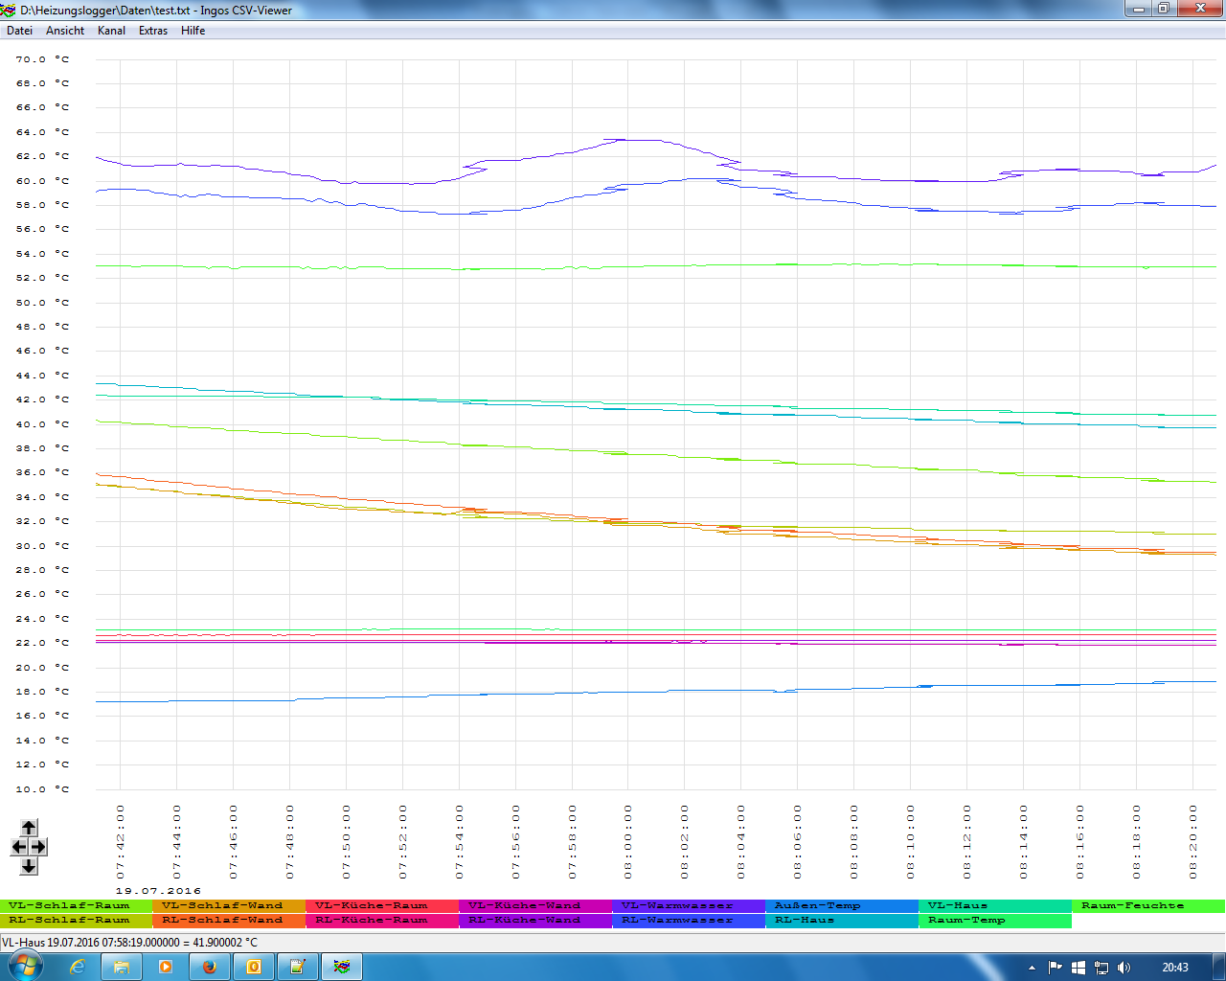Click the 08:00:00 time axis label

coord(628,842)
